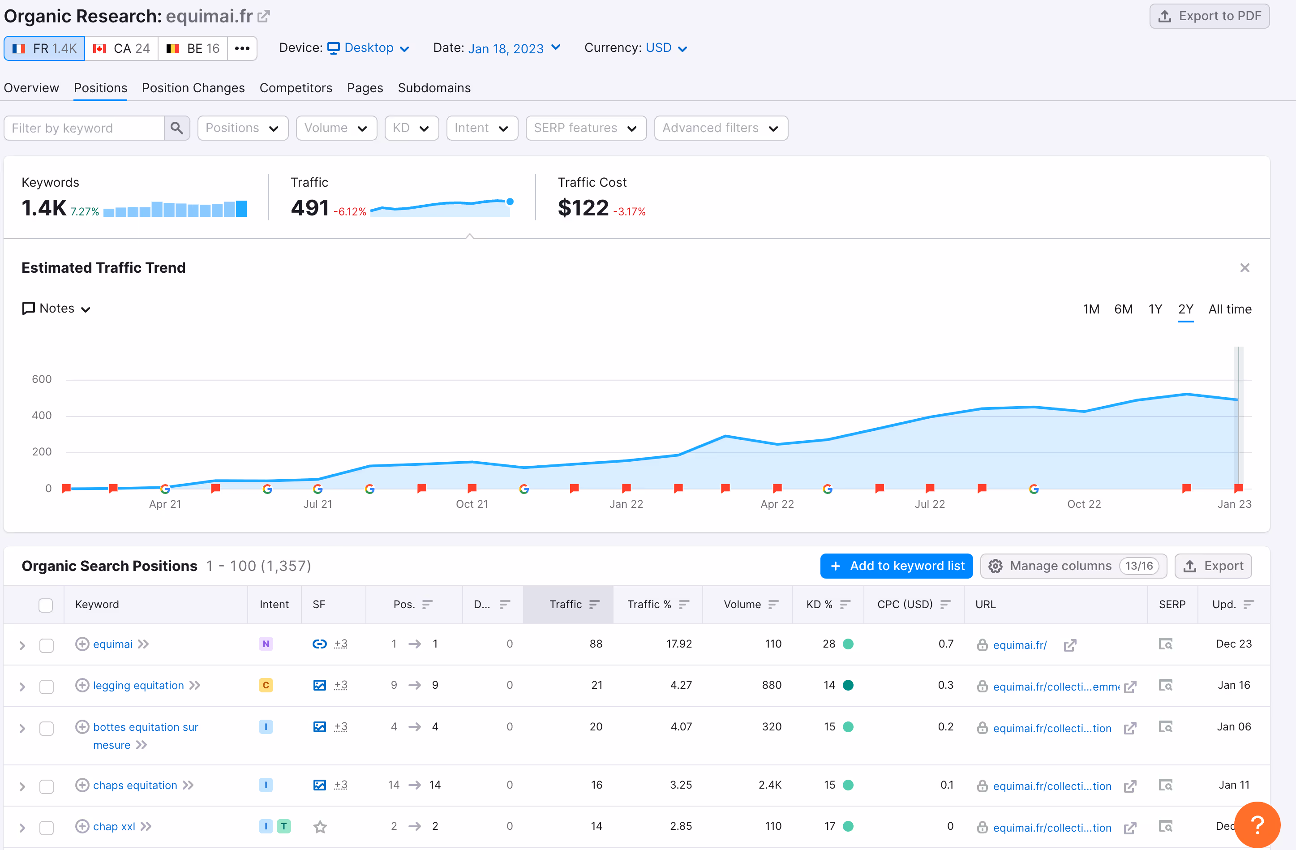Check the box for 'equimai' keyword row
This screenshot has height=850, width=1296.
pyautogui.click(x=47, y=645)
